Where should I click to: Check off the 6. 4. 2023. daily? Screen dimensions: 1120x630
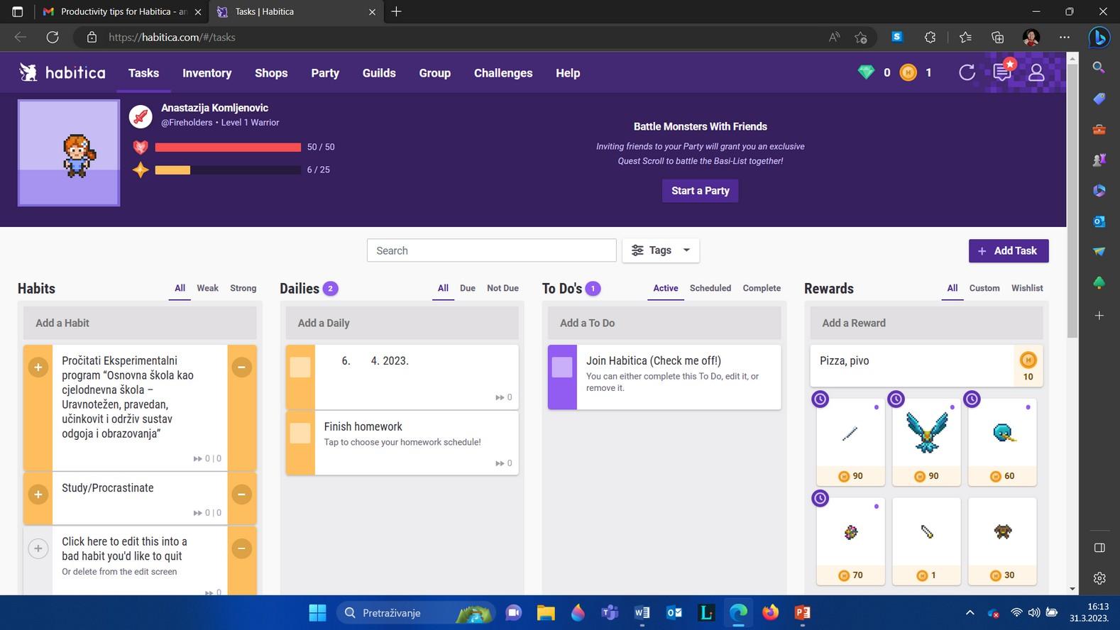pos(300,367)
